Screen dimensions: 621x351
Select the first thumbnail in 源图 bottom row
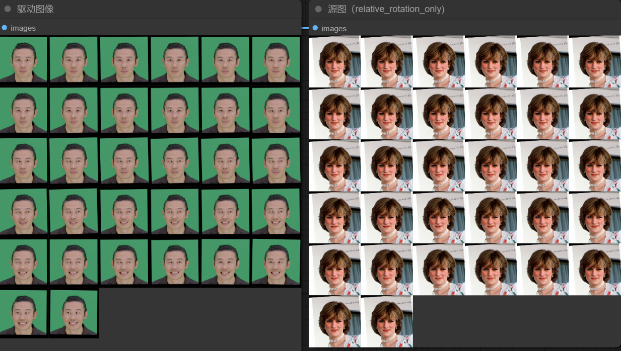coord(334,321)
